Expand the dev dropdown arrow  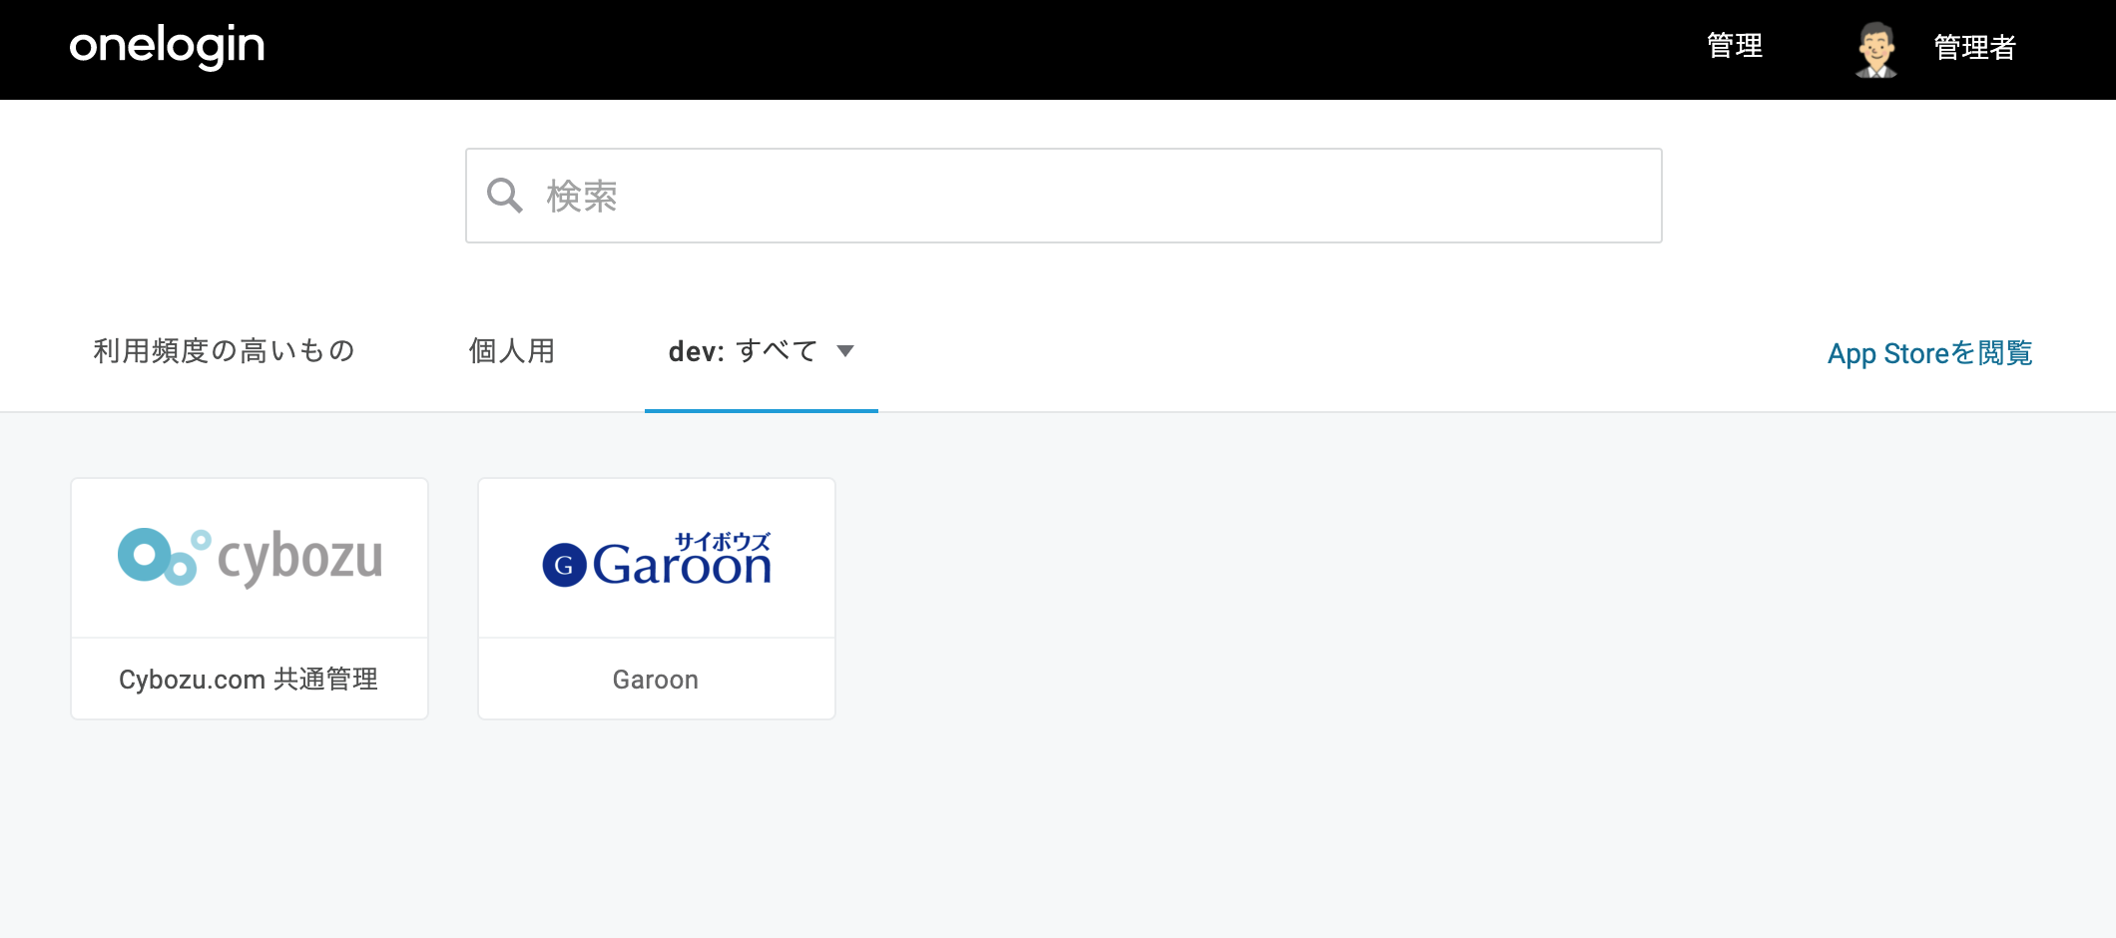click(x=845, y=351)
